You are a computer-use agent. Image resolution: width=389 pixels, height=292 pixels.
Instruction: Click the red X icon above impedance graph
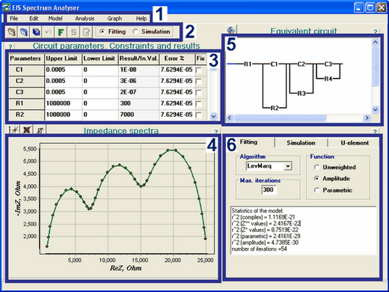[x=27, y=130]
